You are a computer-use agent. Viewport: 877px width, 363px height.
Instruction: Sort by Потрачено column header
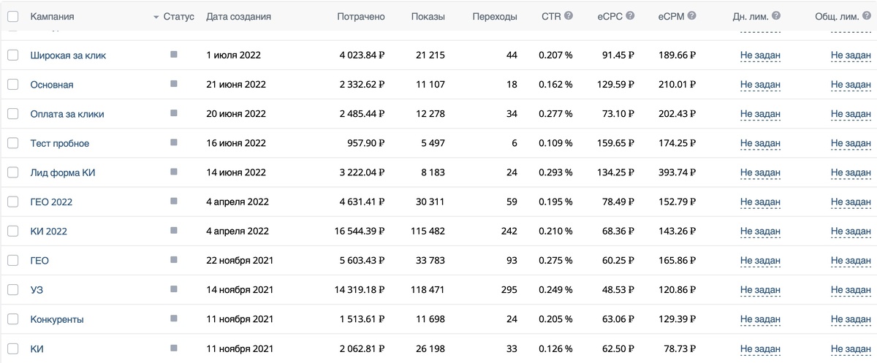pyautogui.click(x=361, y=16)
